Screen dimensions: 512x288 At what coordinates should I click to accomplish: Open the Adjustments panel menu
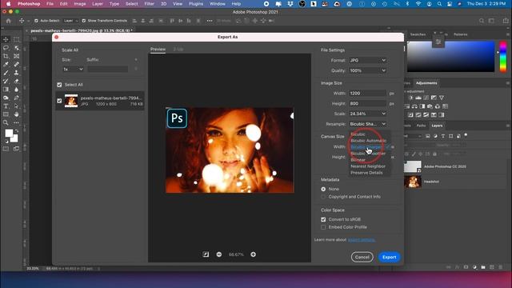tap(508, 83)
